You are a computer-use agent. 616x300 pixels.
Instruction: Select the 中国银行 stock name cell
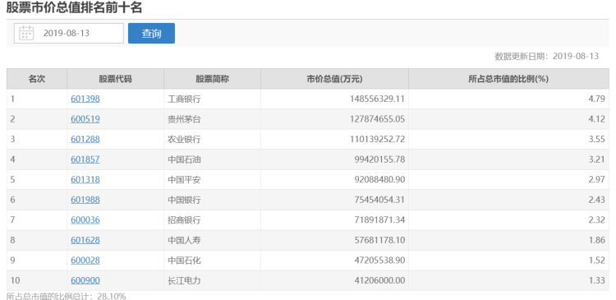tap(212, 200)
